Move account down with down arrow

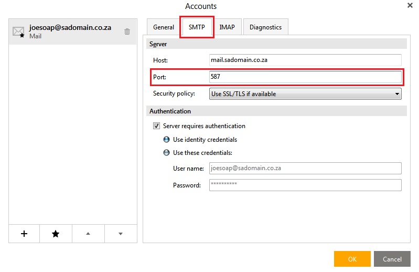121,234
